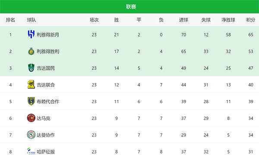Click the 积分 column header
Viewport: 259px width, 157px height.
[250, 20]
